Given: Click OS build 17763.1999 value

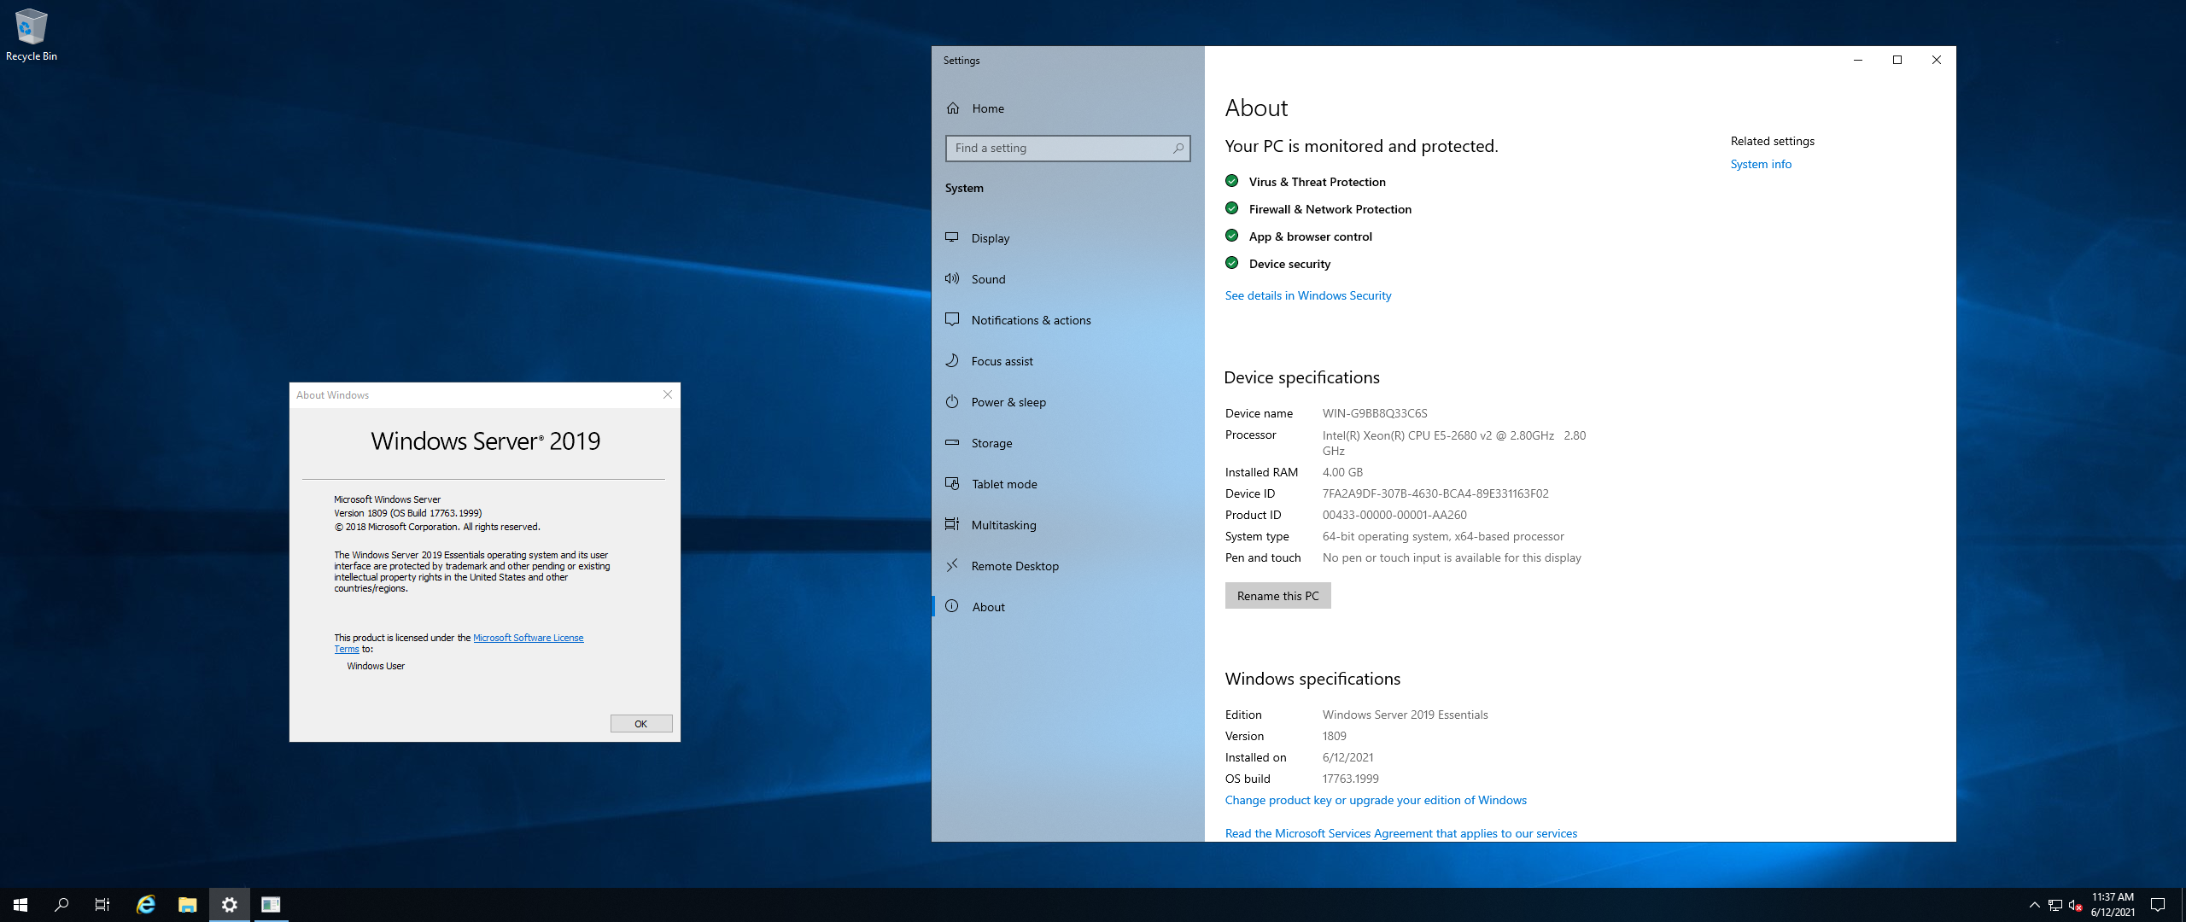Looking at the screenshot, I should pos(1350,779).
